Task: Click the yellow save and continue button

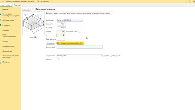Action: [x=70, y=43]
